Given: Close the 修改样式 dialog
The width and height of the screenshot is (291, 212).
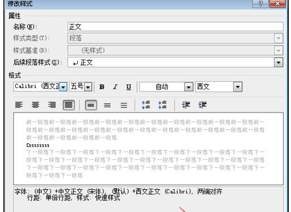Looking at the screenshot, I should click(x=277, y=3).
